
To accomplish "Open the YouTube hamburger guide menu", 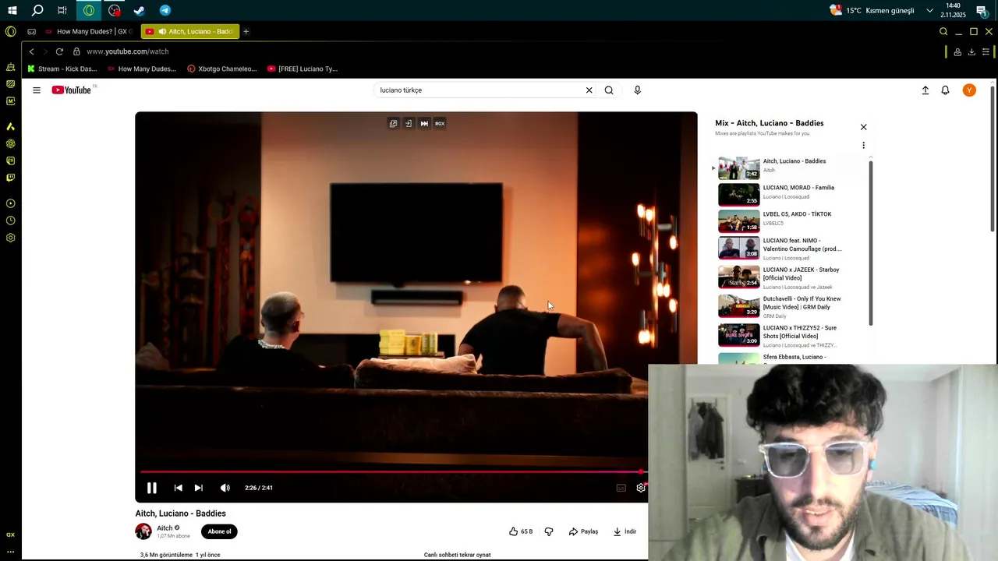I will (37, 90).
